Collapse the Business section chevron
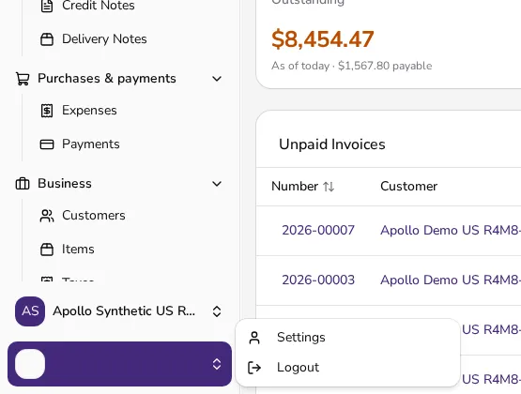This screenshot has width=521, height=394. click(x=217, y=184)
